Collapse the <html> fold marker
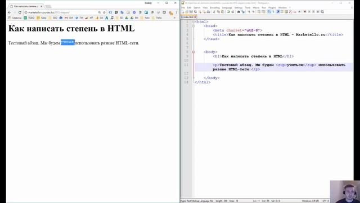The image size is (360, 203). coord(193,21)
